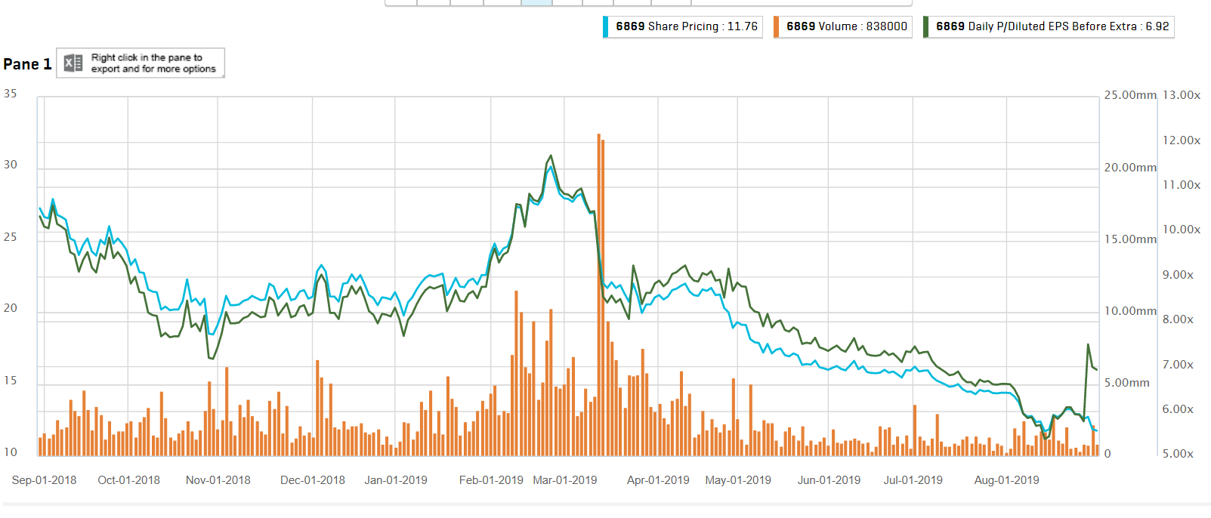This screenshot has height=518, width=1211.
Task: Click the right-click export hint text
Action: (x=153, y=63)
